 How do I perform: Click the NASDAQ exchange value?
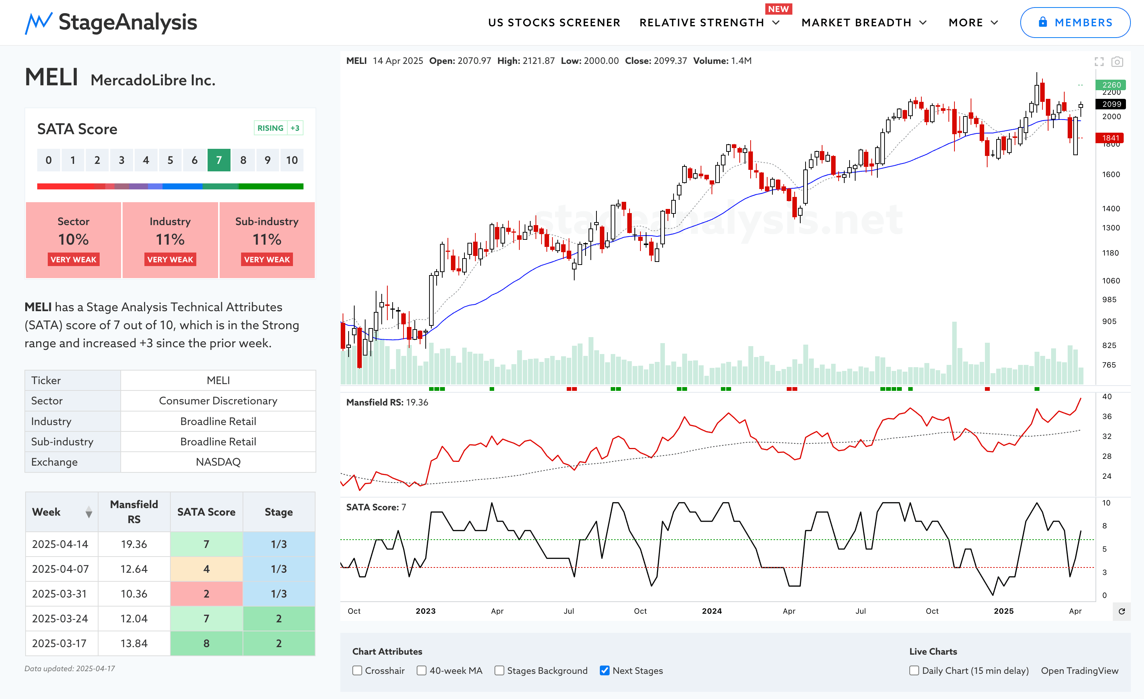[218, 462]
